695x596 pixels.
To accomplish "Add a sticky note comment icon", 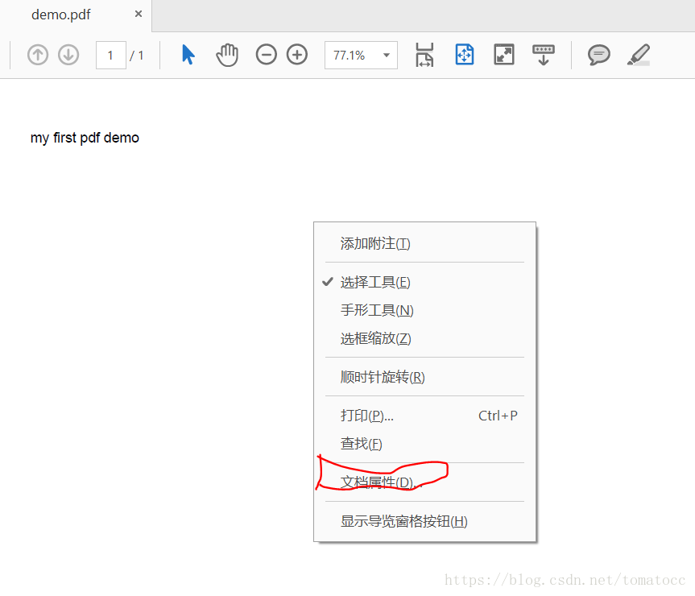I will [599, 55].
